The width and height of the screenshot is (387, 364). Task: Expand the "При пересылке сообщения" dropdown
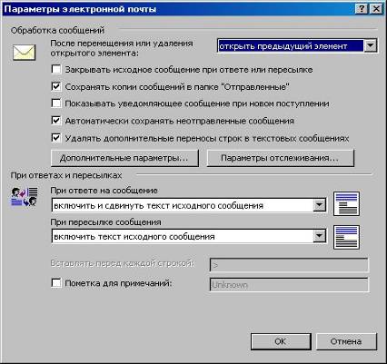(x=319, y=236)
